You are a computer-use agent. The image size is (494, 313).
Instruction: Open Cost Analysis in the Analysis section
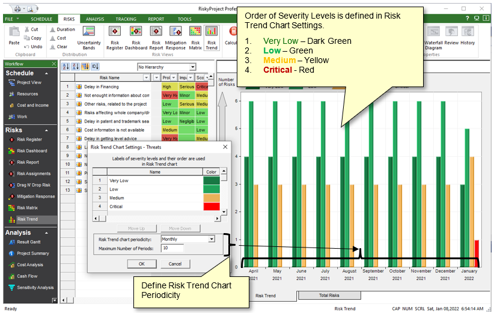tap(26, 265)
